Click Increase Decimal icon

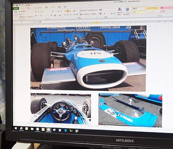pyautogui.click(x=111, y=13)
